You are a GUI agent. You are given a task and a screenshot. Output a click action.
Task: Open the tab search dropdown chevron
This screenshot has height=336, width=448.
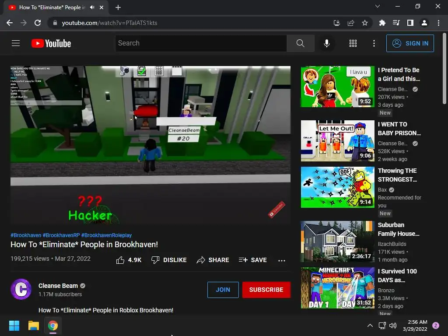click(x=378, y=6)
